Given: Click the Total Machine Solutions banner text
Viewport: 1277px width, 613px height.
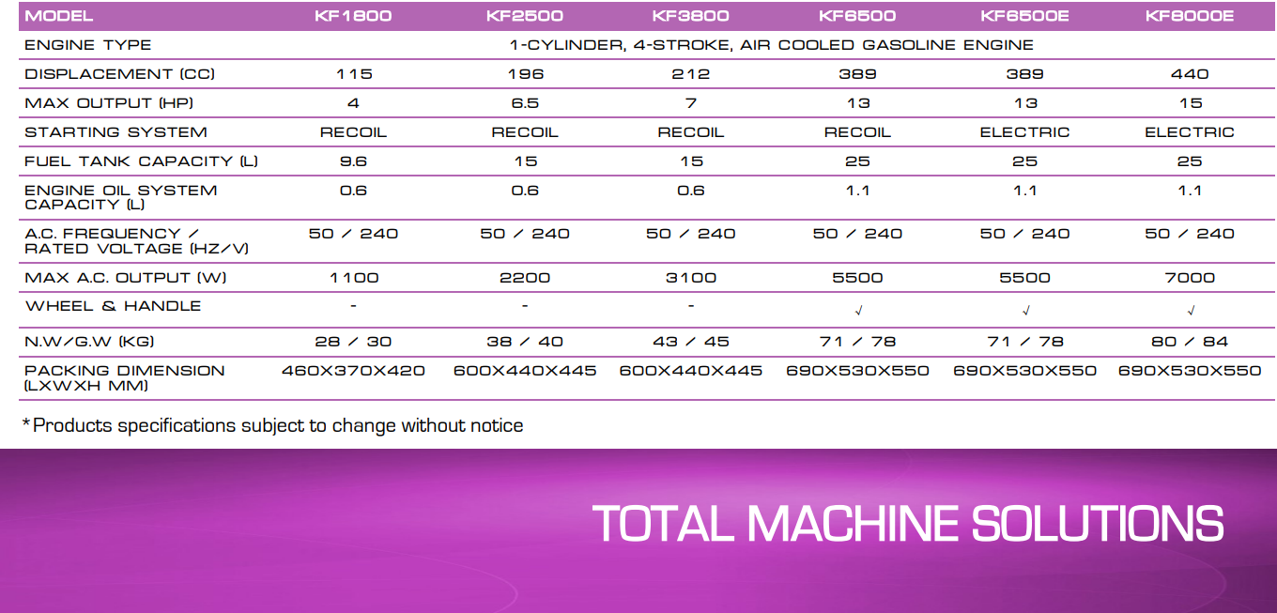Looking at the screenshot, I should pyautogui.click(x=908, y=524).
